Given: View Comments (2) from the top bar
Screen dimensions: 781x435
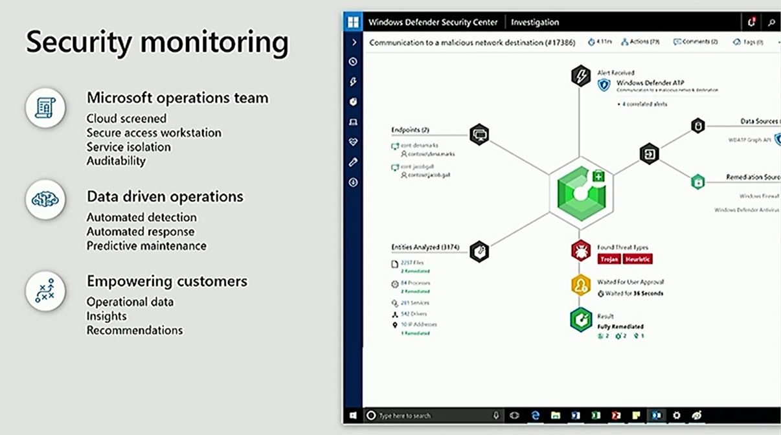Looking at the screenshot, I should click(x=696, y=41).
